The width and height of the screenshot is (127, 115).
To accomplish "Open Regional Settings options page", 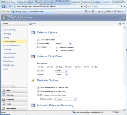I will (10, 30).
